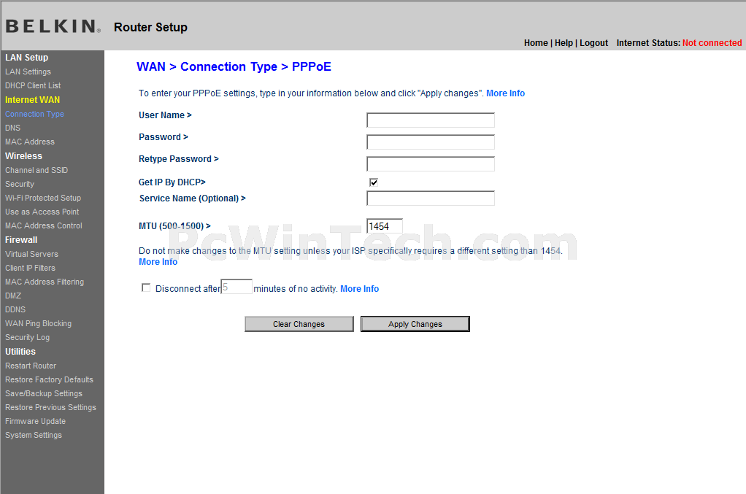Click the Utilities section heading

pos(20,352)
